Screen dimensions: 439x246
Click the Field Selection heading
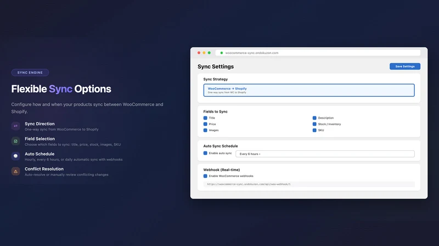click(40, 139)
